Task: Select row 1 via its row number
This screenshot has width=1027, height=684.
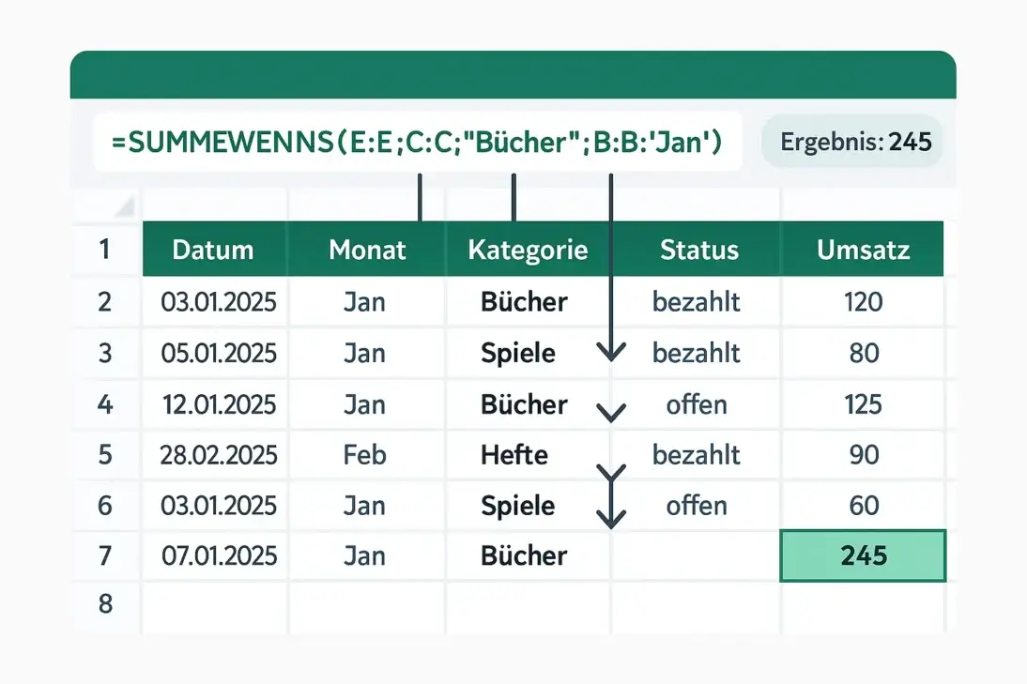Action: coord(104,250)
